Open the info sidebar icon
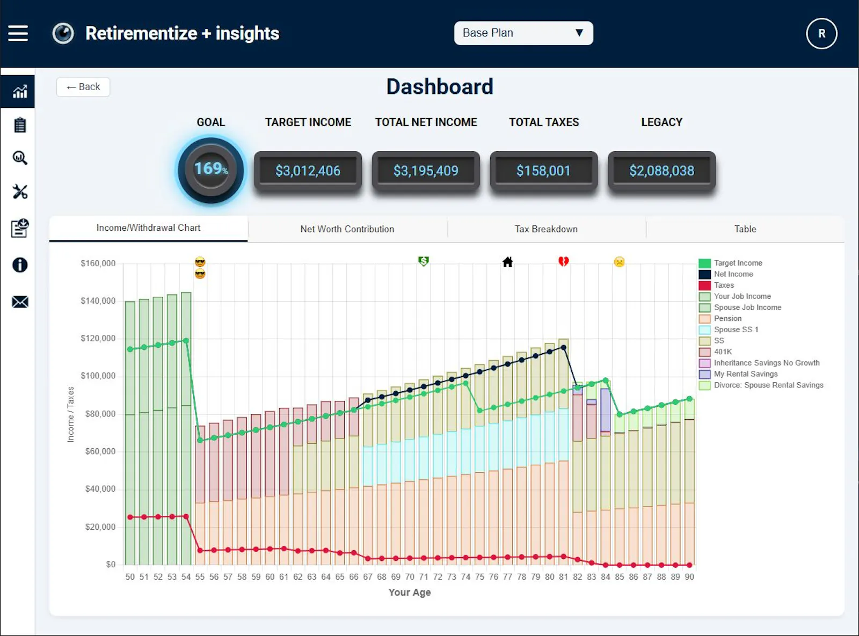This screenshot has height=636, width=859. 20,265
